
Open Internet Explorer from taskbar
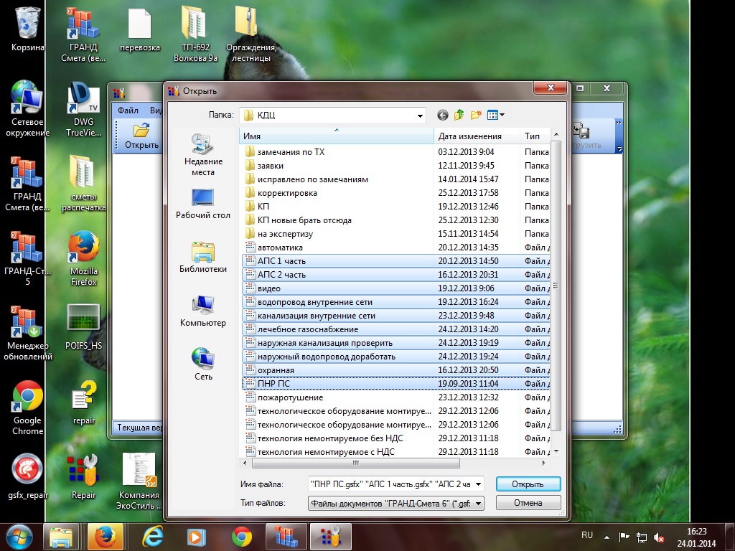152,537
